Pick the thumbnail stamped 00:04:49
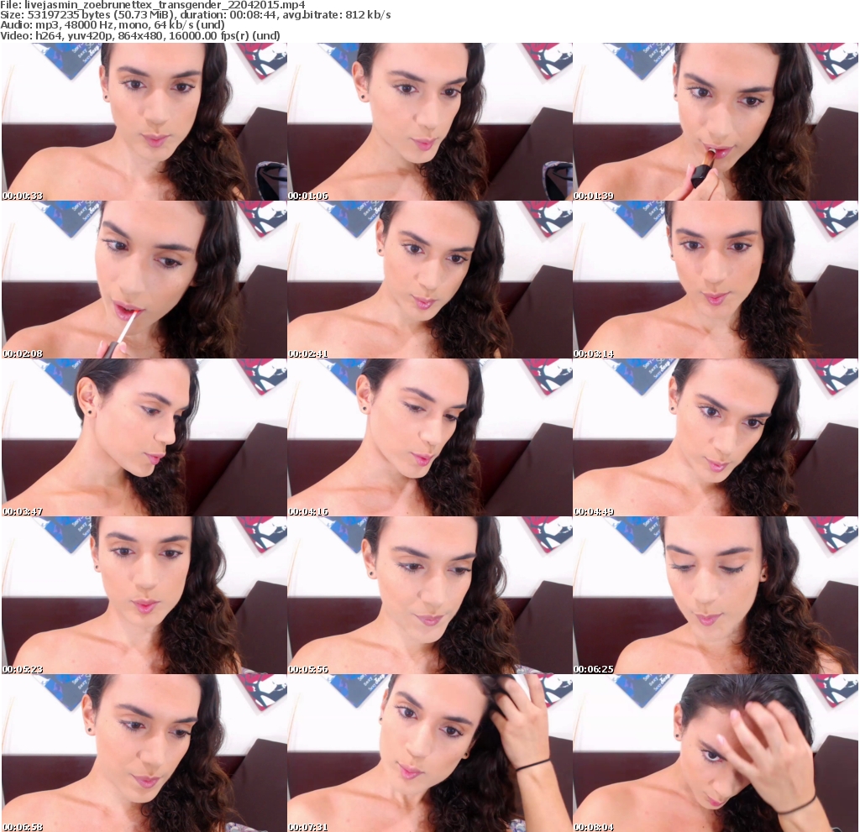Image resolution: width=860 pixels, height=832 pixels. click(x=716, y=437)
